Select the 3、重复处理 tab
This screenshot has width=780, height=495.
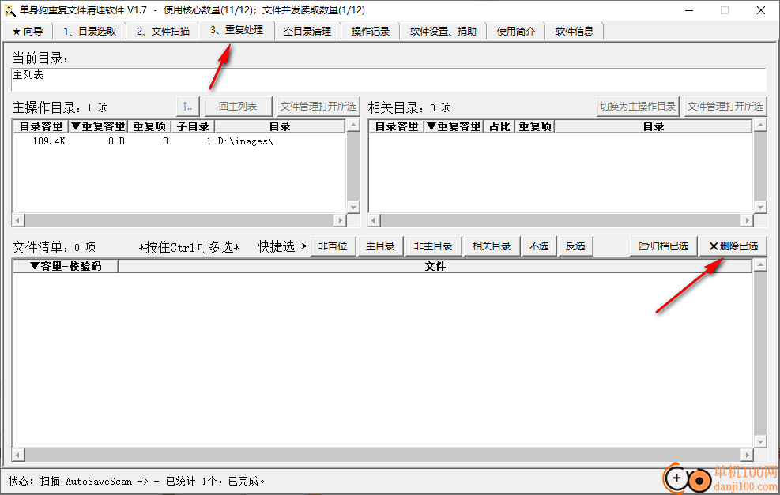click(x=236, y=30)
